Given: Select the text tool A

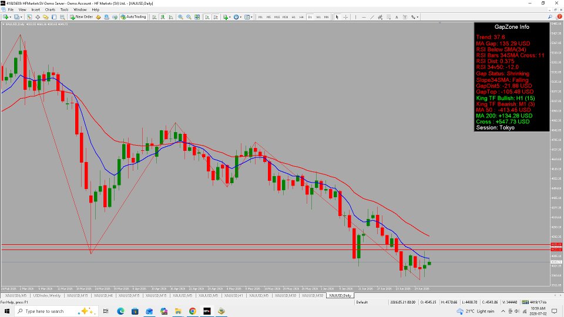Looking at the screenshot, I should pyautogui.click(x=397, y=17).
